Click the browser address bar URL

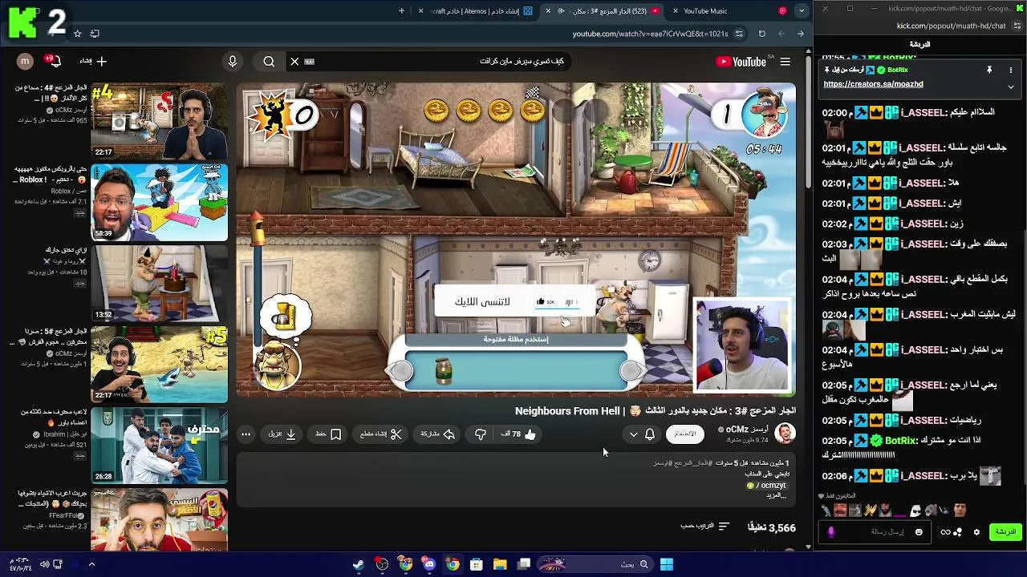[650, 34]
